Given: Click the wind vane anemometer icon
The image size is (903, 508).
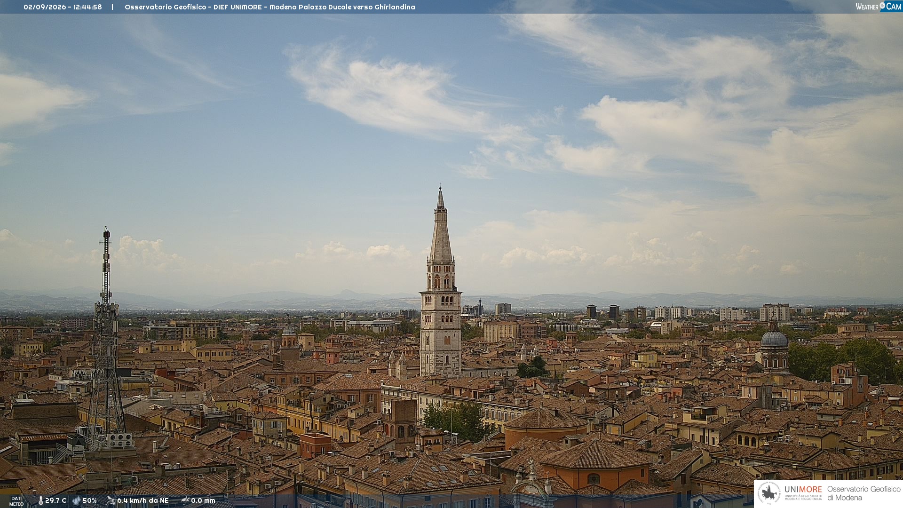Looking at the screenshot, I should click(x=111, y=500).
